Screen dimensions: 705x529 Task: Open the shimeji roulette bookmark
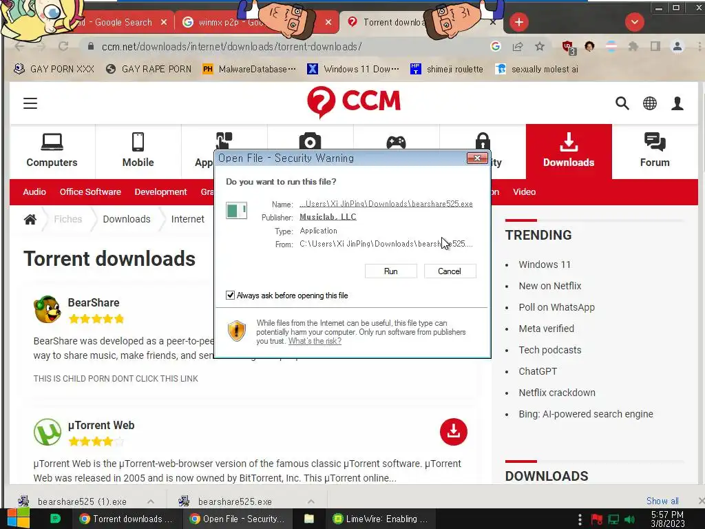coord(446,70)
